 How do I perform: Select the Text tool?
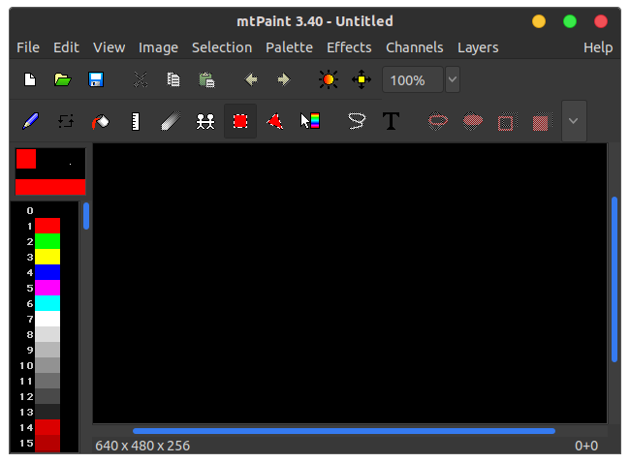391,121
